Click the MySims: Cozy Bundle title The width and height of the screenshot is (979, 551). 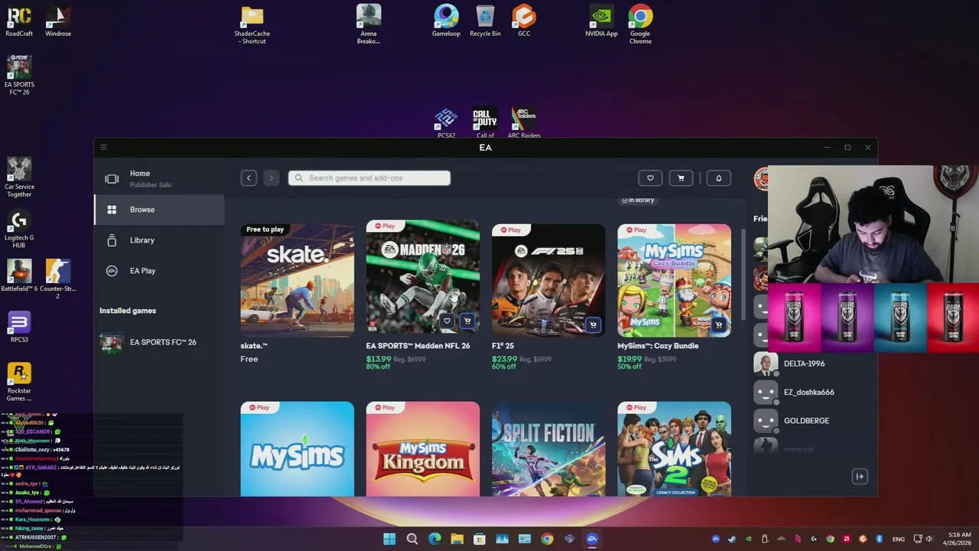[658, 346]
